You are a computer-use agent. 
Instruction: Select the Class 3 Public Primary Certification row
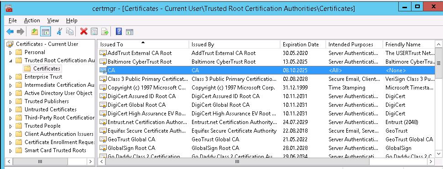click(x=266, y=79)
